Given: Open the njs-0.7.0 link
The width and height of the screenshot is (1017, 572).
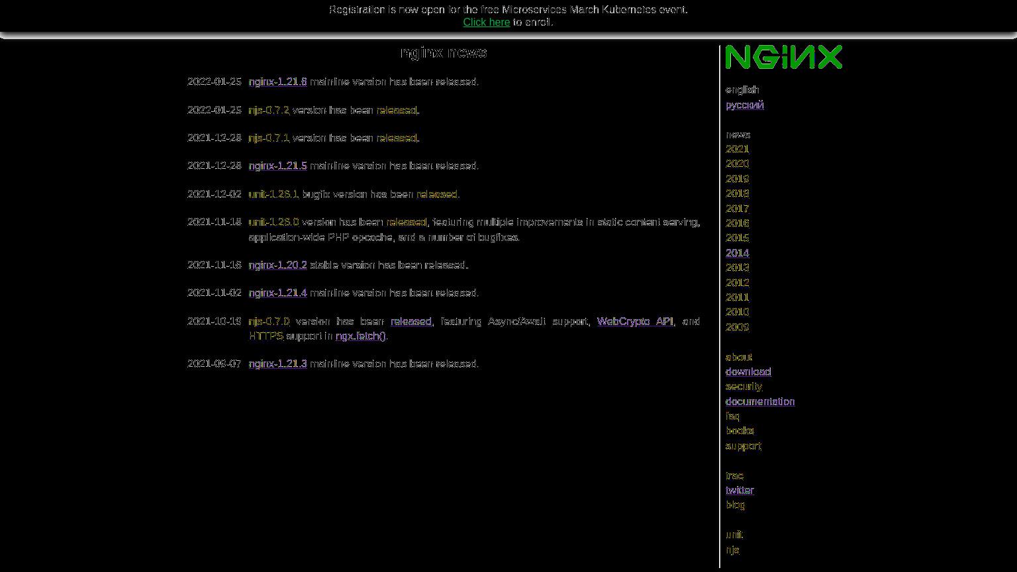Looking at the screenshot, I should pos(269,322).
